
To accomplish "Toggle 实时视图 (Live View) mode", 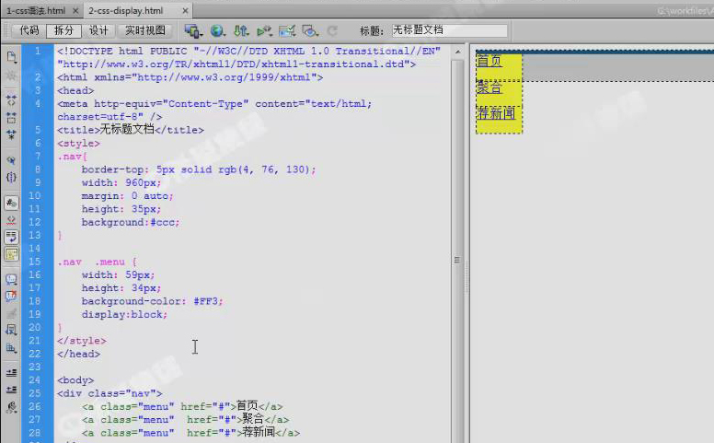I will 144,30.
